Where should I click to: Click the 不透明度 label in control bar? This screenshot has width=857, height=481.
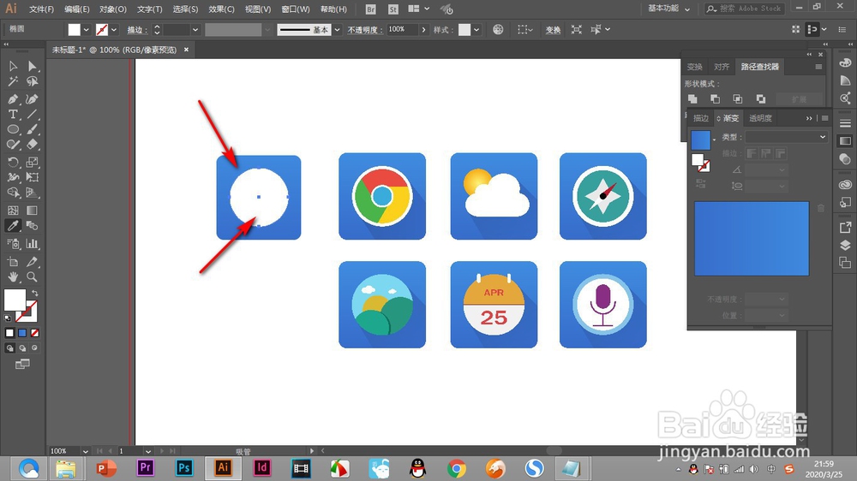pyautogui.click(x=364, y=30)
